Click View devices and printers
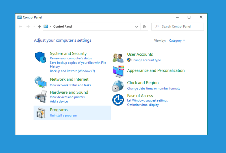Image resolution: width=226 pixels, height=153 pixels. coord(67,97)
